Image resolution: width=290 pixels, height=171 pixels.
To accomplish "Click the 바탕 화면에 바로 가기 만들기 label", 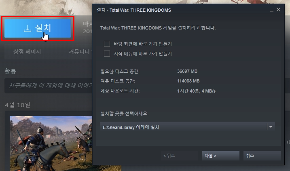I will coord(143,44).
